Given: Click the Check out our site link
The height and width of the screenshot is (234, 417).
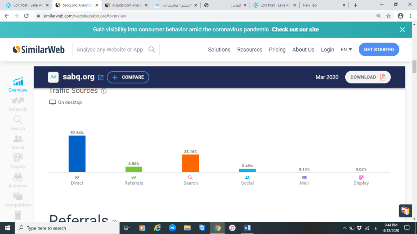Looking at the screenshot, I should (295, 30).
